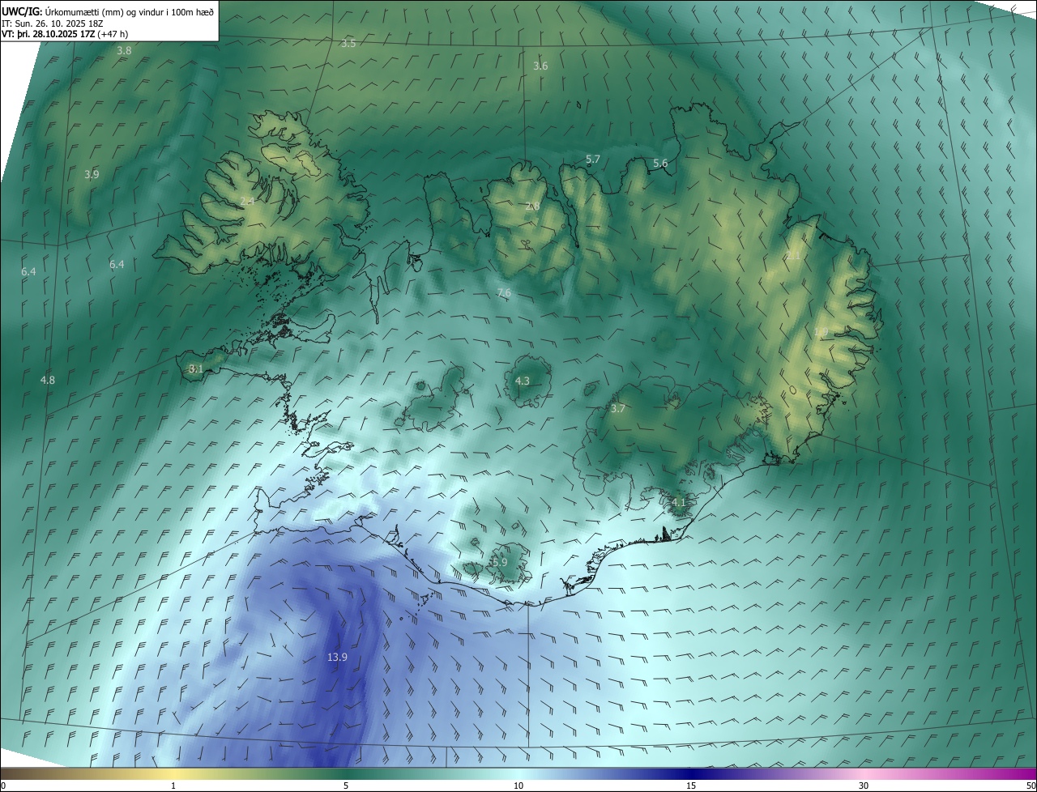Click the 7.6 map value
1037x792 pixels.
[x=504, y=292]
